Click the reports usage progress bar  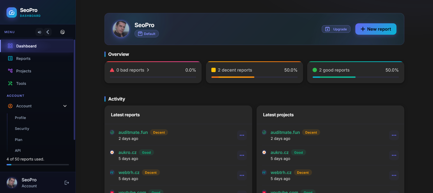[x=38, y=165]
